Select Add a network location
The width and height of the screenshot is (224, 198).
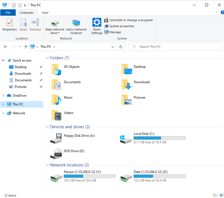tap(76, 26)
